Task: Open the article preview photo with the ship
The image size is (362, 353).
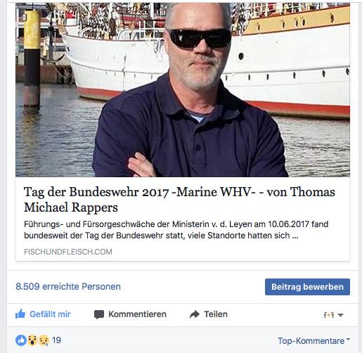Action: tap(183, 90)
